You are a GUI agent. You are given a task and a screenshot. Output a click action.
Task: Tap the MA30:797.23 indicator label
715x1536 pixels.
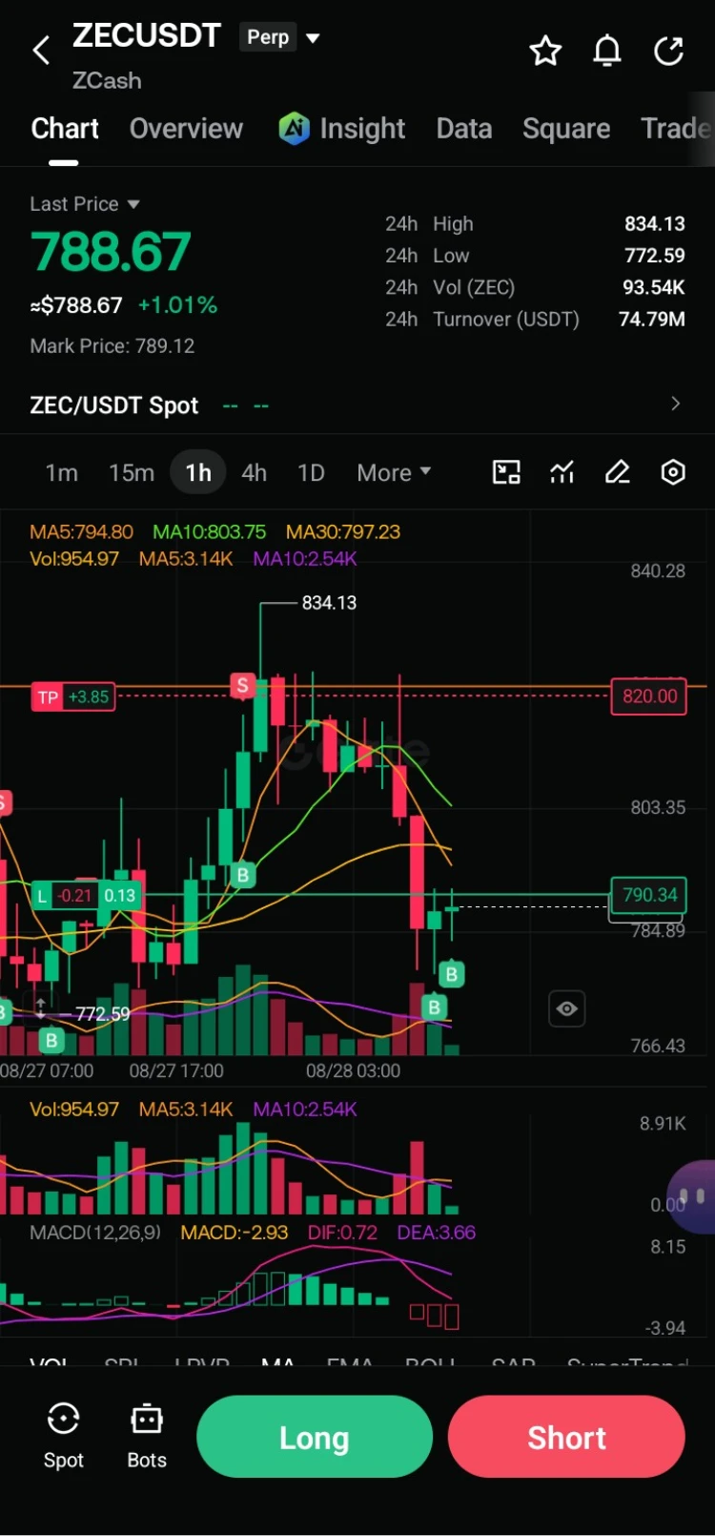click(x=343, y=531)
